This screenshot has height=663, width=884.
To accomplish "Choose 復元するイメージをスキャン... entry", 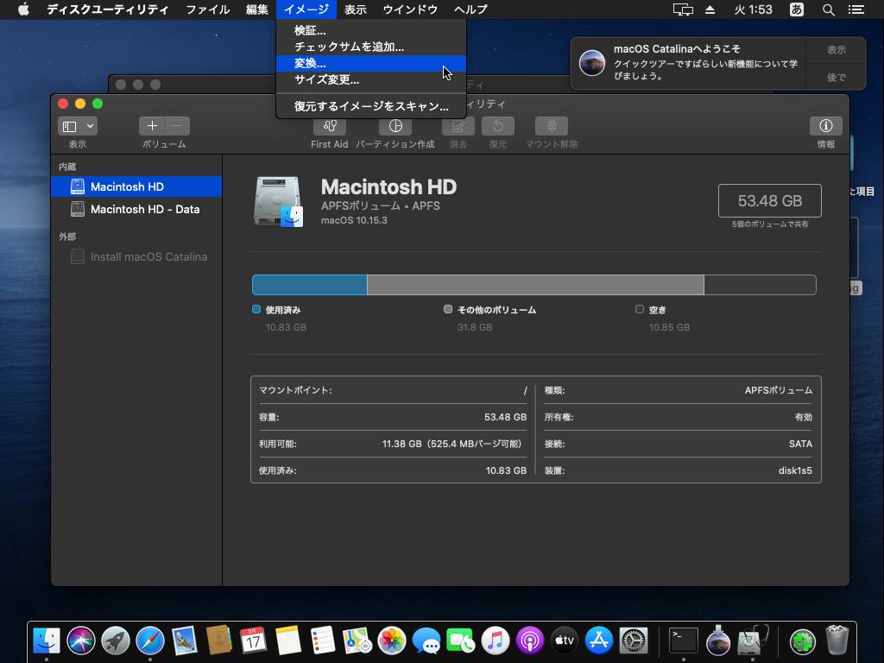I will click(x=371, y=106).
